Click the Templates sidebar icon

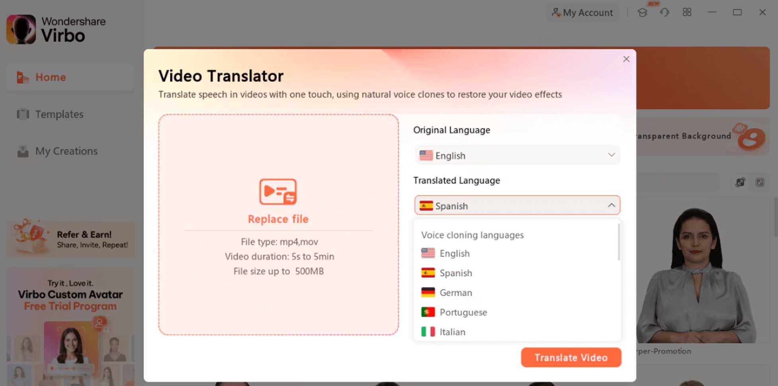click(x=23, y=114)
